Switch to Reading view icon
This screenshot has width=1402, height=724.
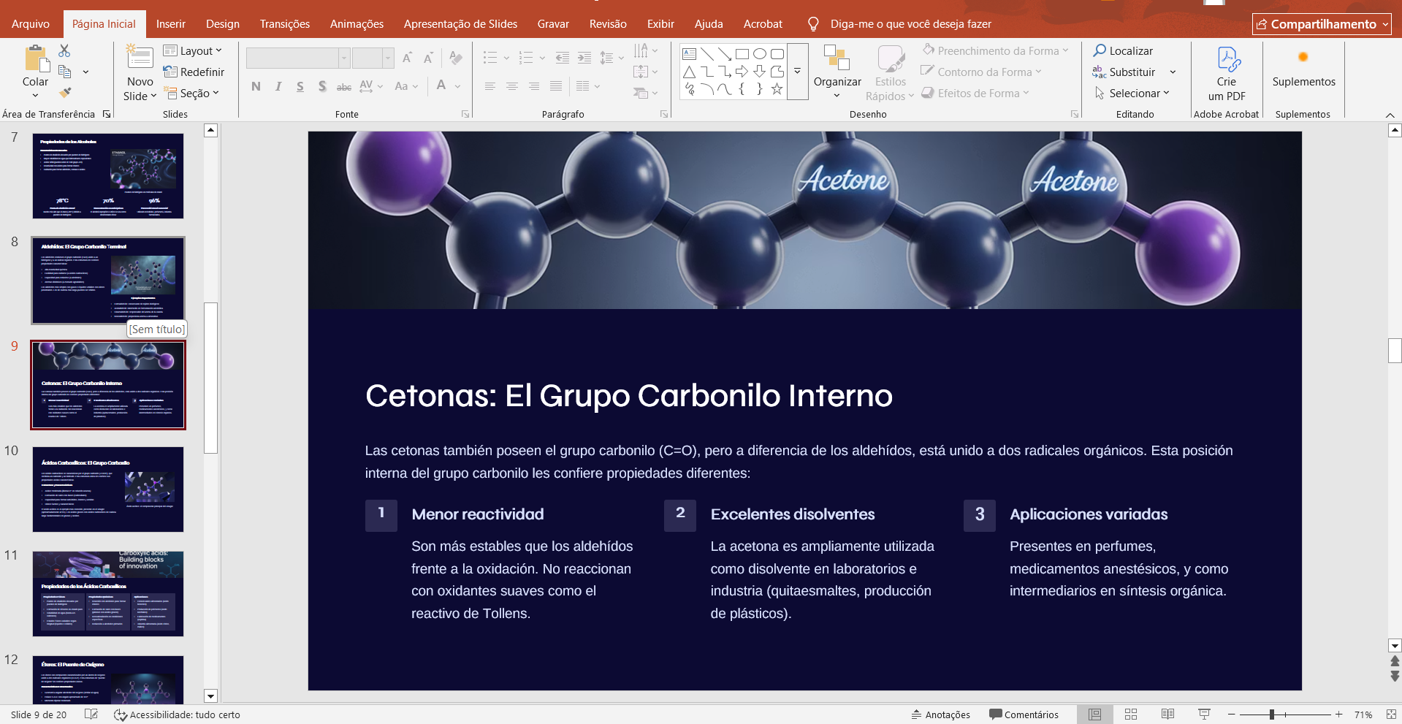(1167, 715)
